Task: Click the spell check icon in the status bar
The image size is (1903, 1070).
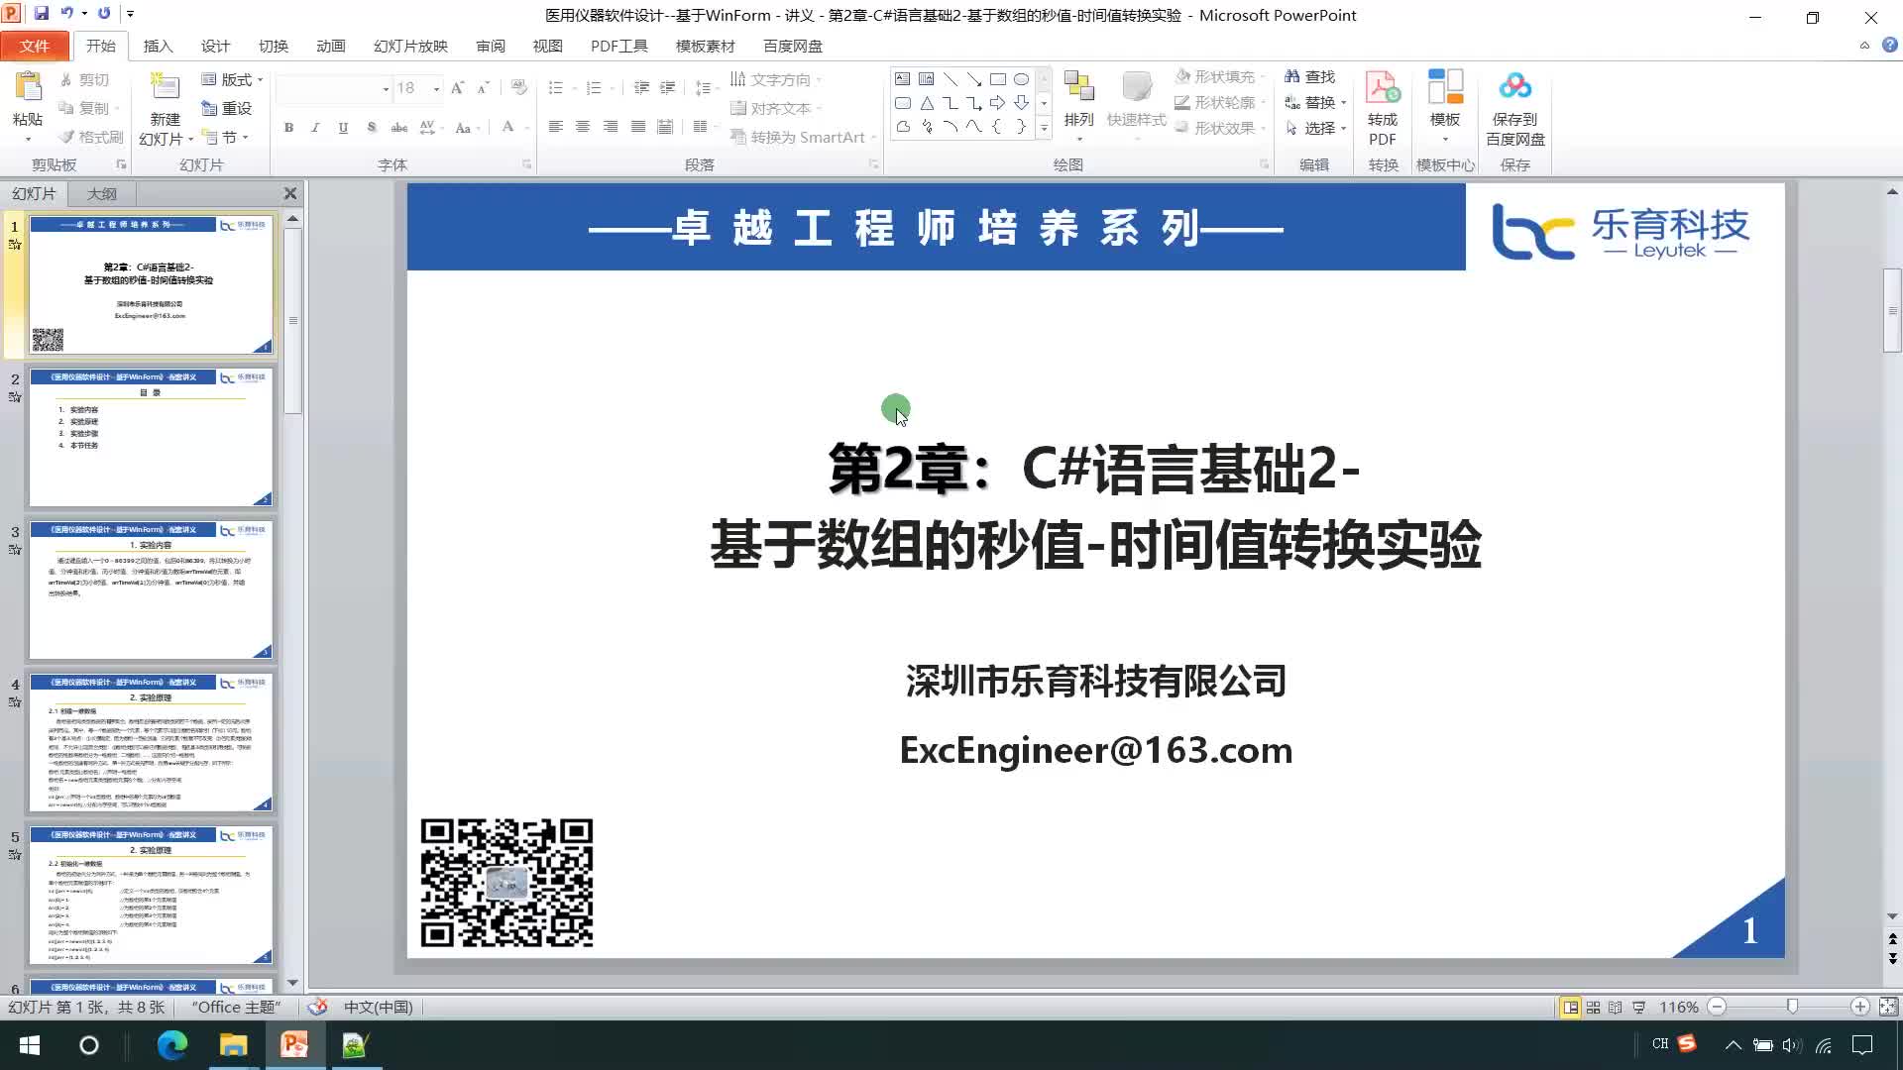Action: point(317,1007)
